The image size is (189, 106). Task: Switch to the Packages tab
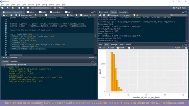pyautogui.click(x=114, y=45)
